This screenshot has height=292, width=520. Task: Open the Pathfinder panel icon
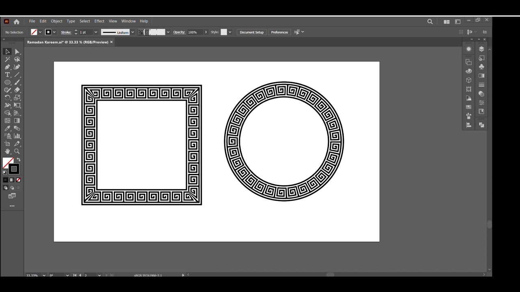click(x=481, y=125)
